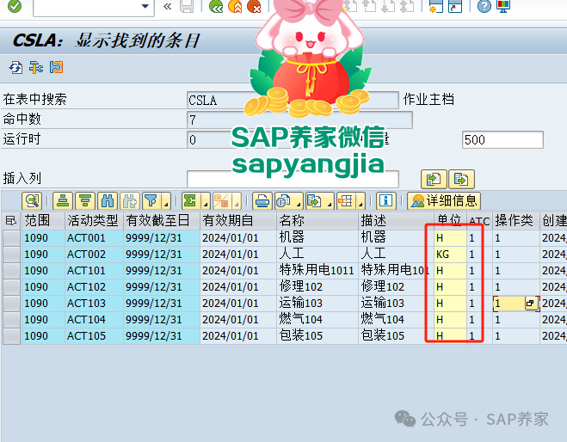Click the Details magnifier icon in ALV toolbar
The width and height of the screenshot is (567, 442).
32,201
